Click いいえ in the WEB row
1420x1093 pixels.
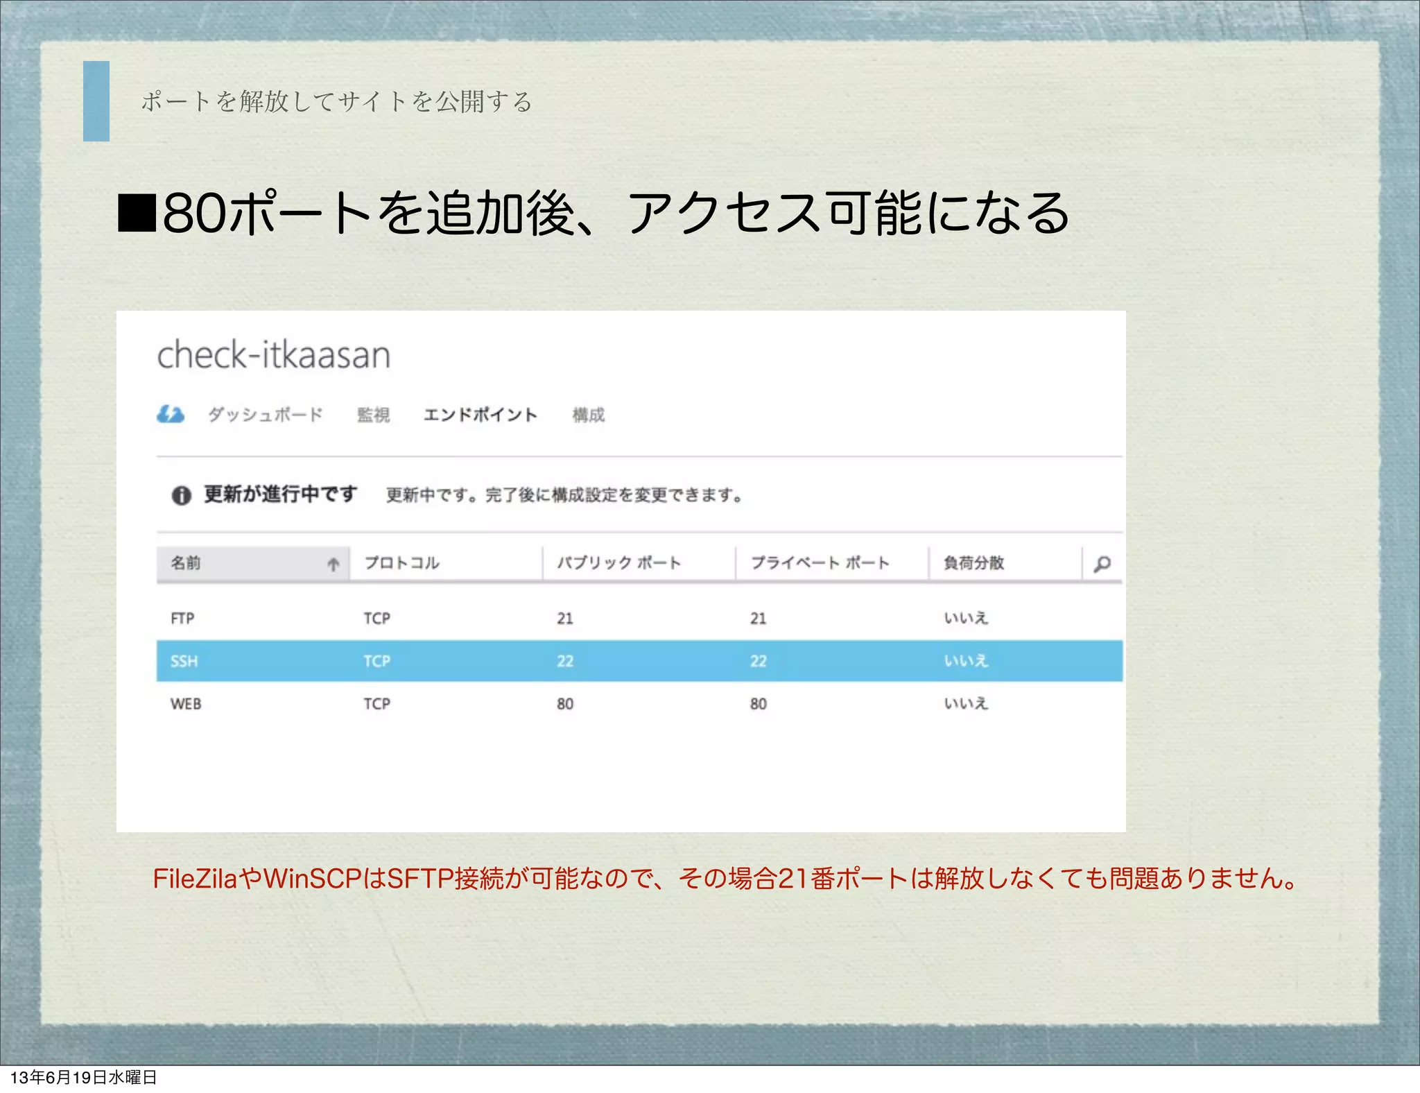tap(966, 704)
